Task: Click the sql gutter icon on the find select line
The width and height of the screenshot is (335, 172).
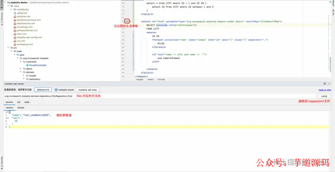Action: click(x=127, y=21)
